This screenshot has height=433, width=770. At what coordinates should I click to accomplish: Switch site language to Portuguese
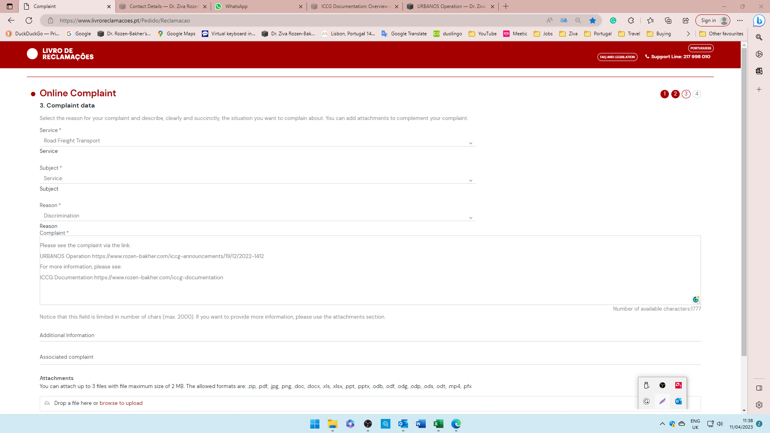(701, 48)
